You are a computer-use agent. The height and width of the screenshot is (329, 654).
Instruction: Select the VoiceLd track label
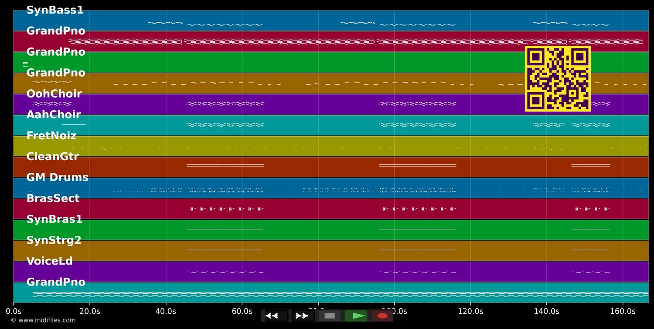click(x=50, y=261)
